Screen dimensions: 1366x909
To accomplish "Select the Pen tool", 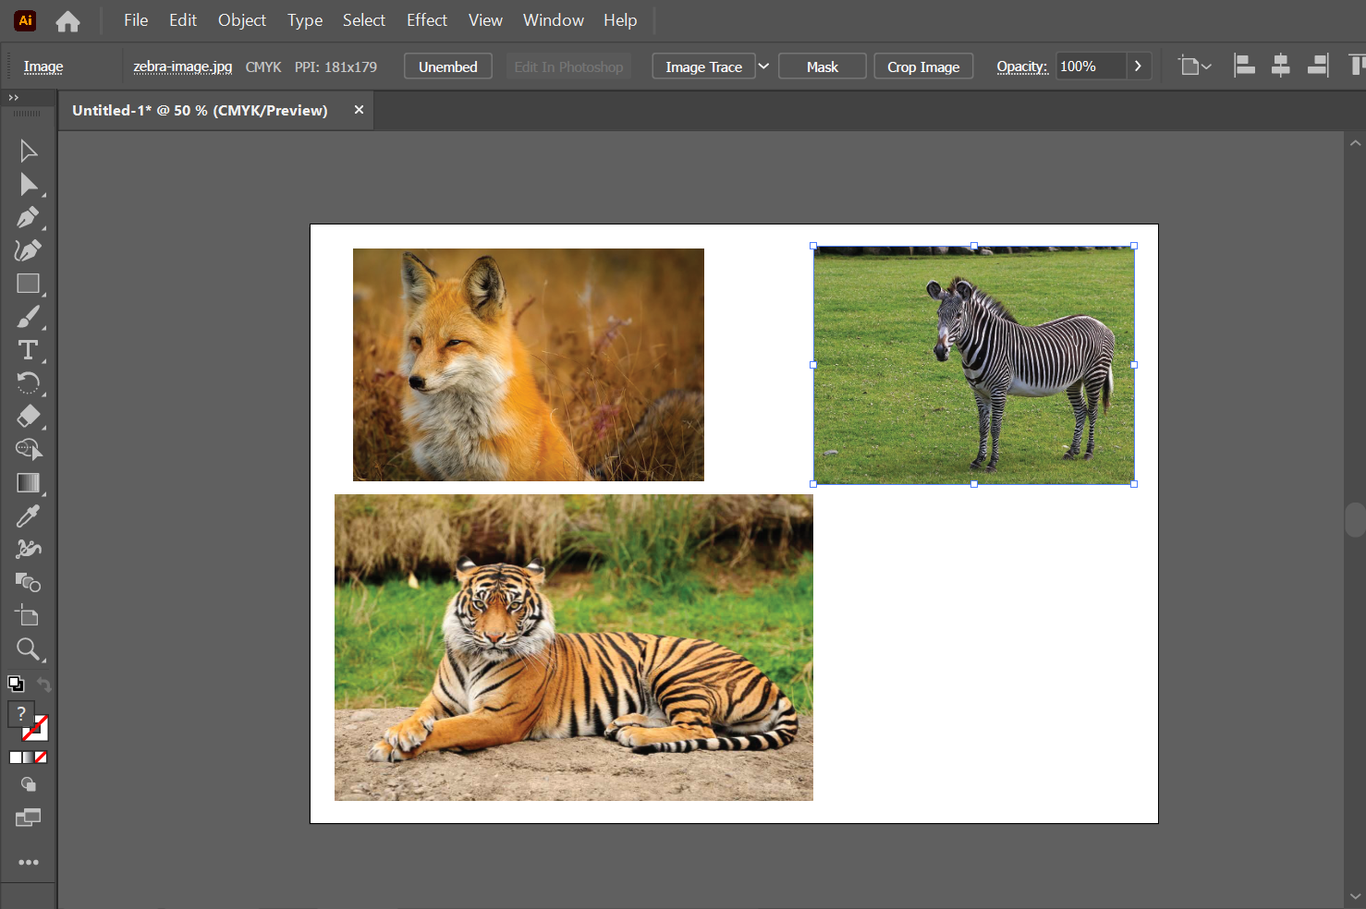I will coord(28,218).
